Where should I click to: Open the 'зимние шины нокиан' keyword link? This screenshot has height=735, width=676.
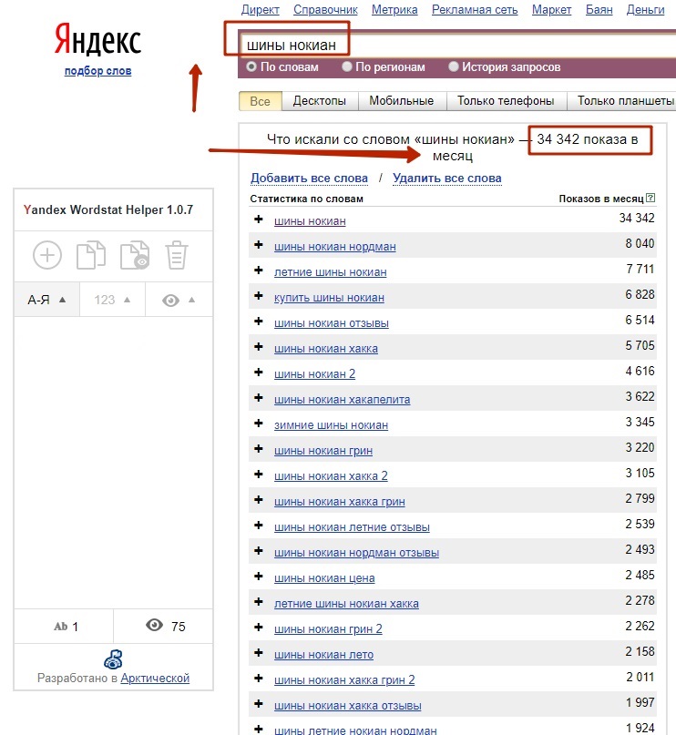point(331,424)
